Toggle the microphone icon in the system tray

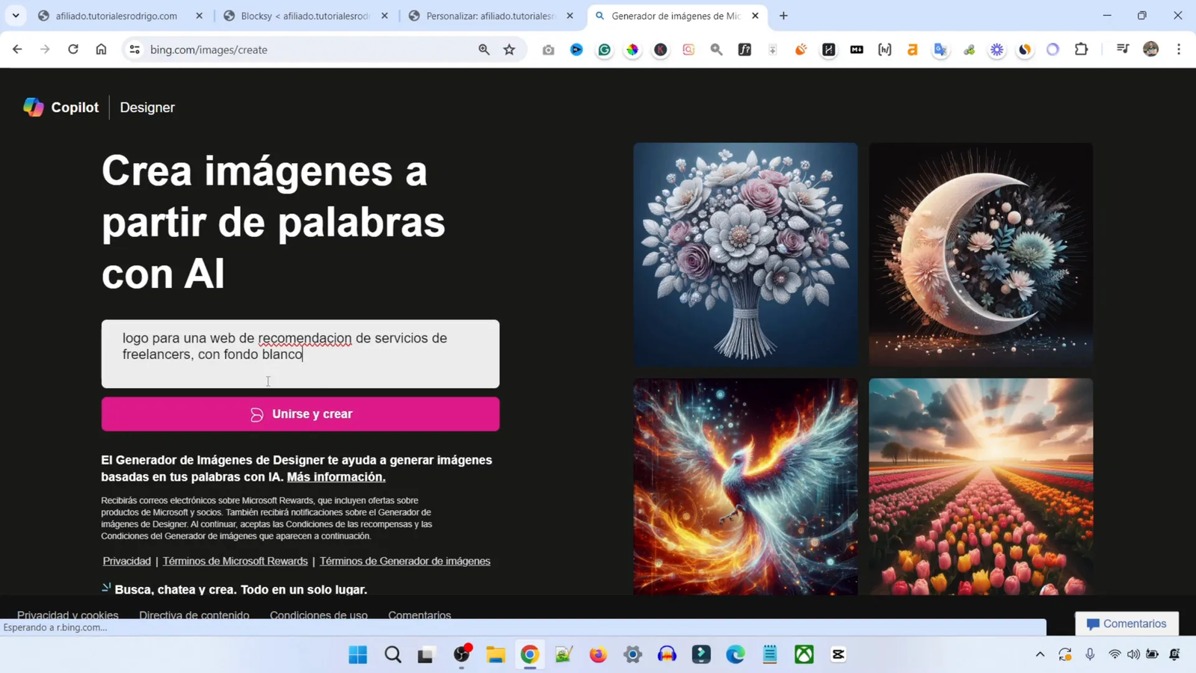coord(1090,654)
